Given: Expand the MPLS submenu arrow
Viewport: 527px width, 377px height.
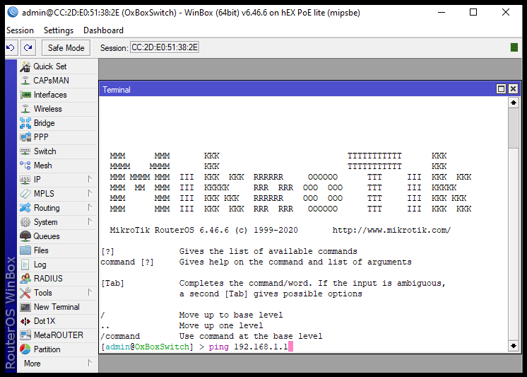Looking at the screenshot, I should [x=90, y=193].
